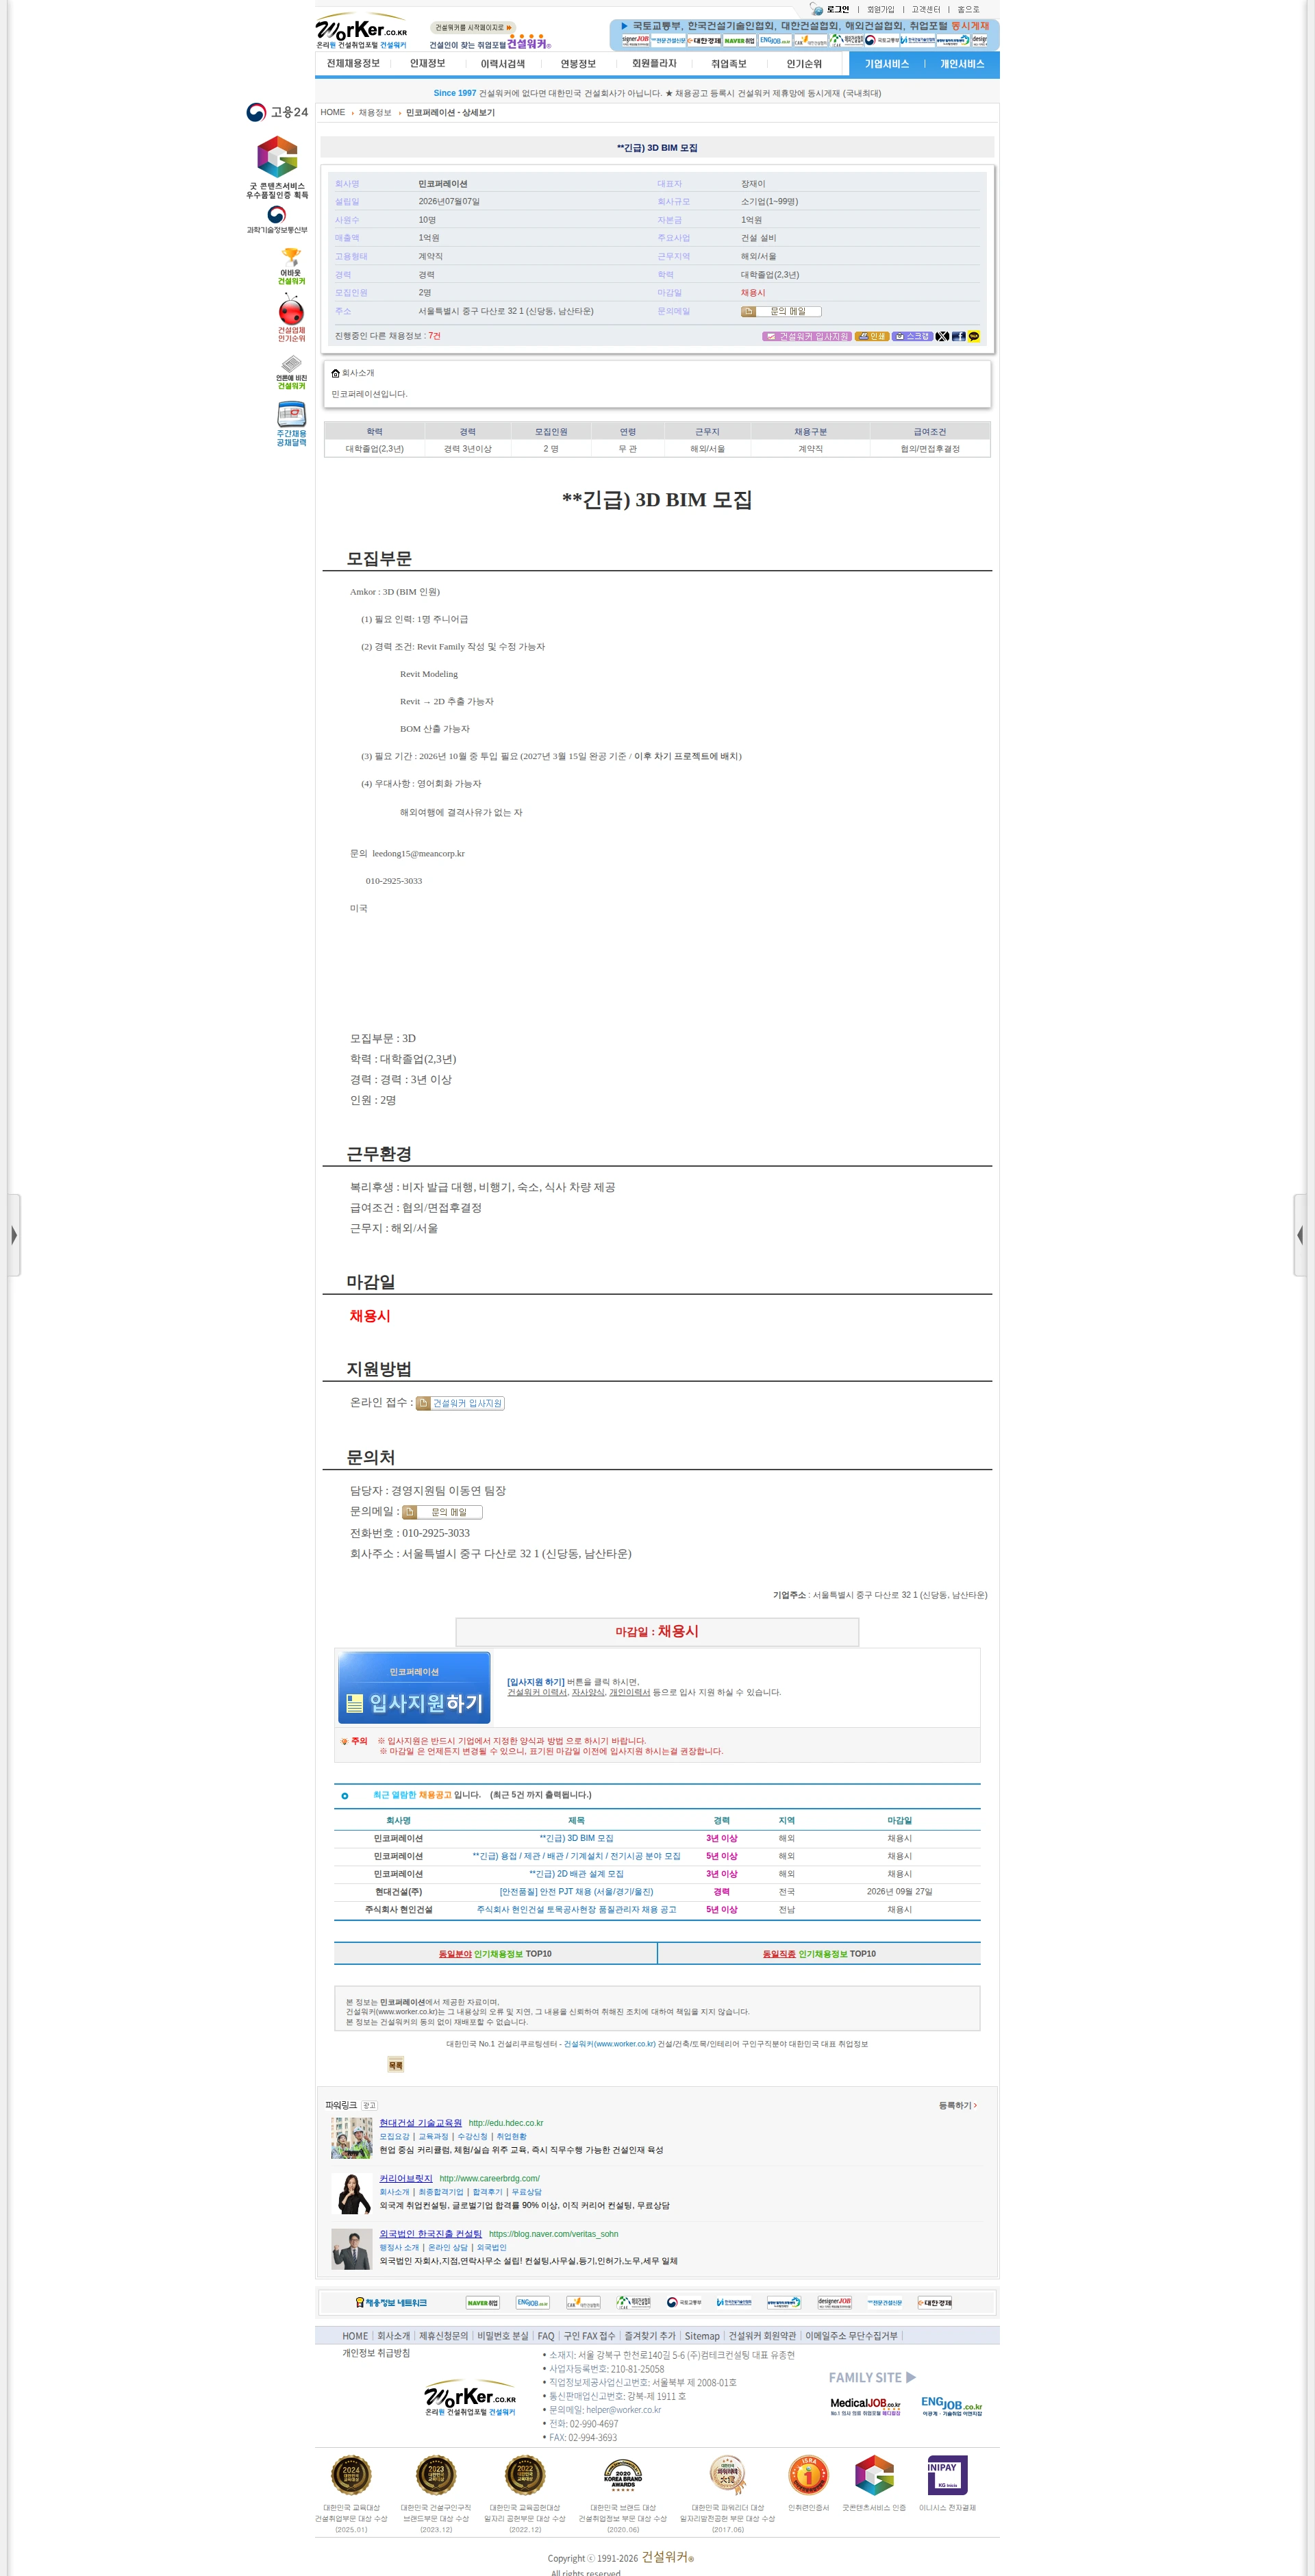
Task: Click the 인쇄 print button
Action: [x=872, y=336]
